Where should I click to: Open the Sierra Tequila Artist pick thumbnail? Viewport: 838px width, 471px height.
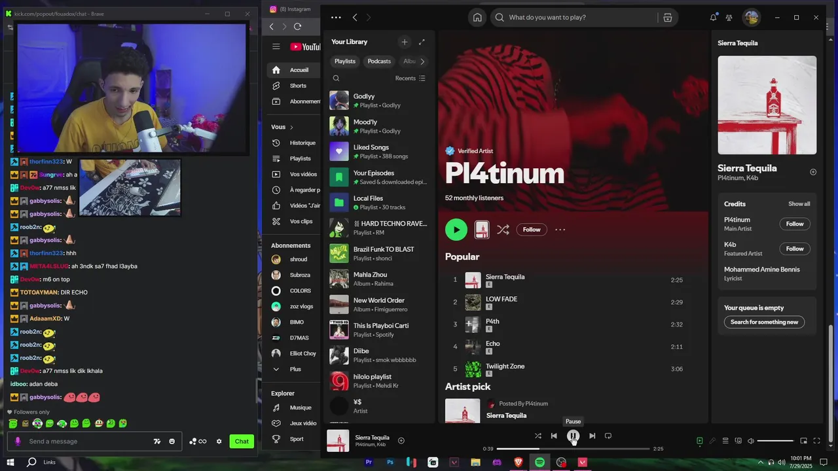[462, 411]
